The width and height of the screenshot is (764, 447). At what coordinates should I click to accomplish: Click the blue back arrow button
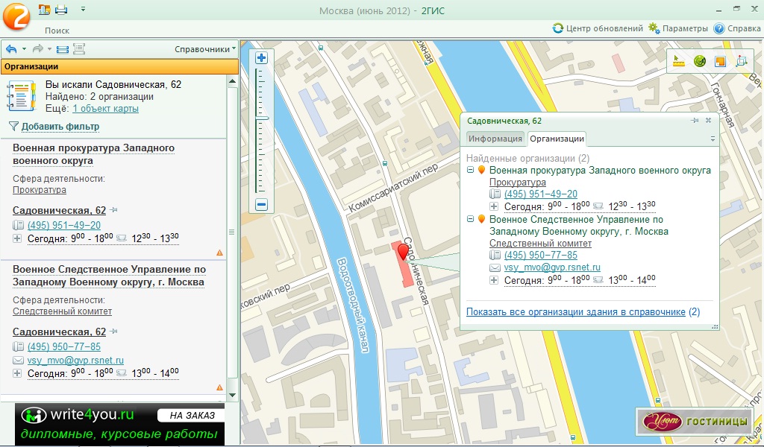11,49
